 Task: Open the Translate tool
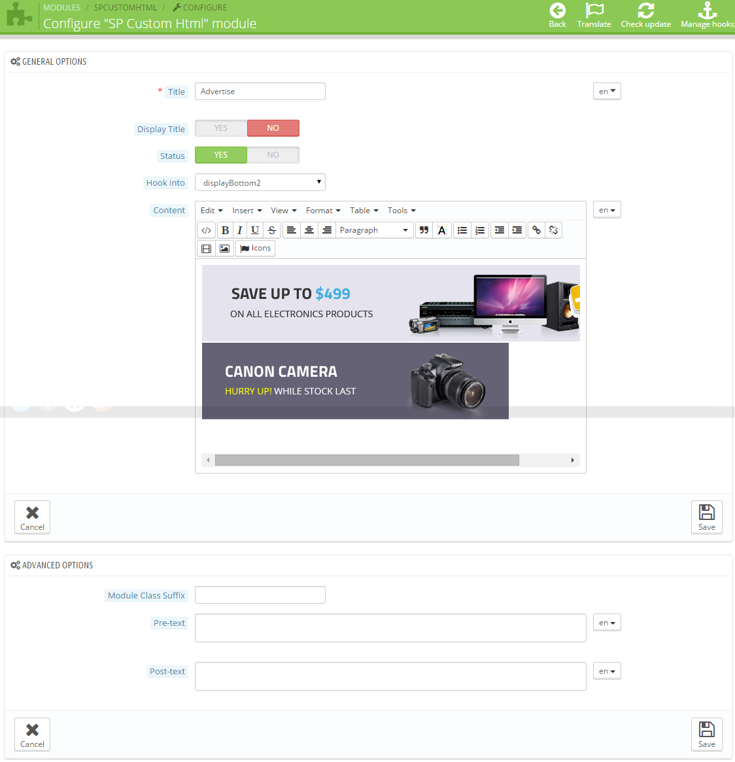[x=594, y=16]
